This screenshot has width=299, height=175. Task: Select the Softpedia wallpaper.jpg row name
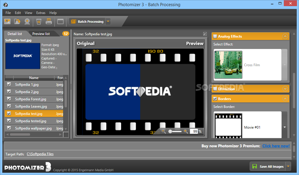[x=33, y=128]
